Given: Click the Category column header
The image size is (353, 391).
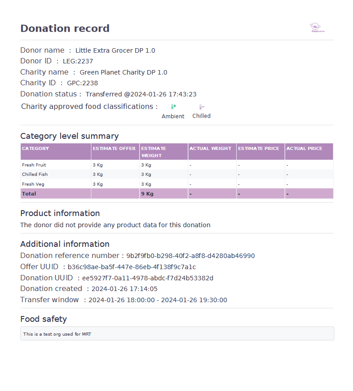Looking at the screenshot, I should pos(36,149).
